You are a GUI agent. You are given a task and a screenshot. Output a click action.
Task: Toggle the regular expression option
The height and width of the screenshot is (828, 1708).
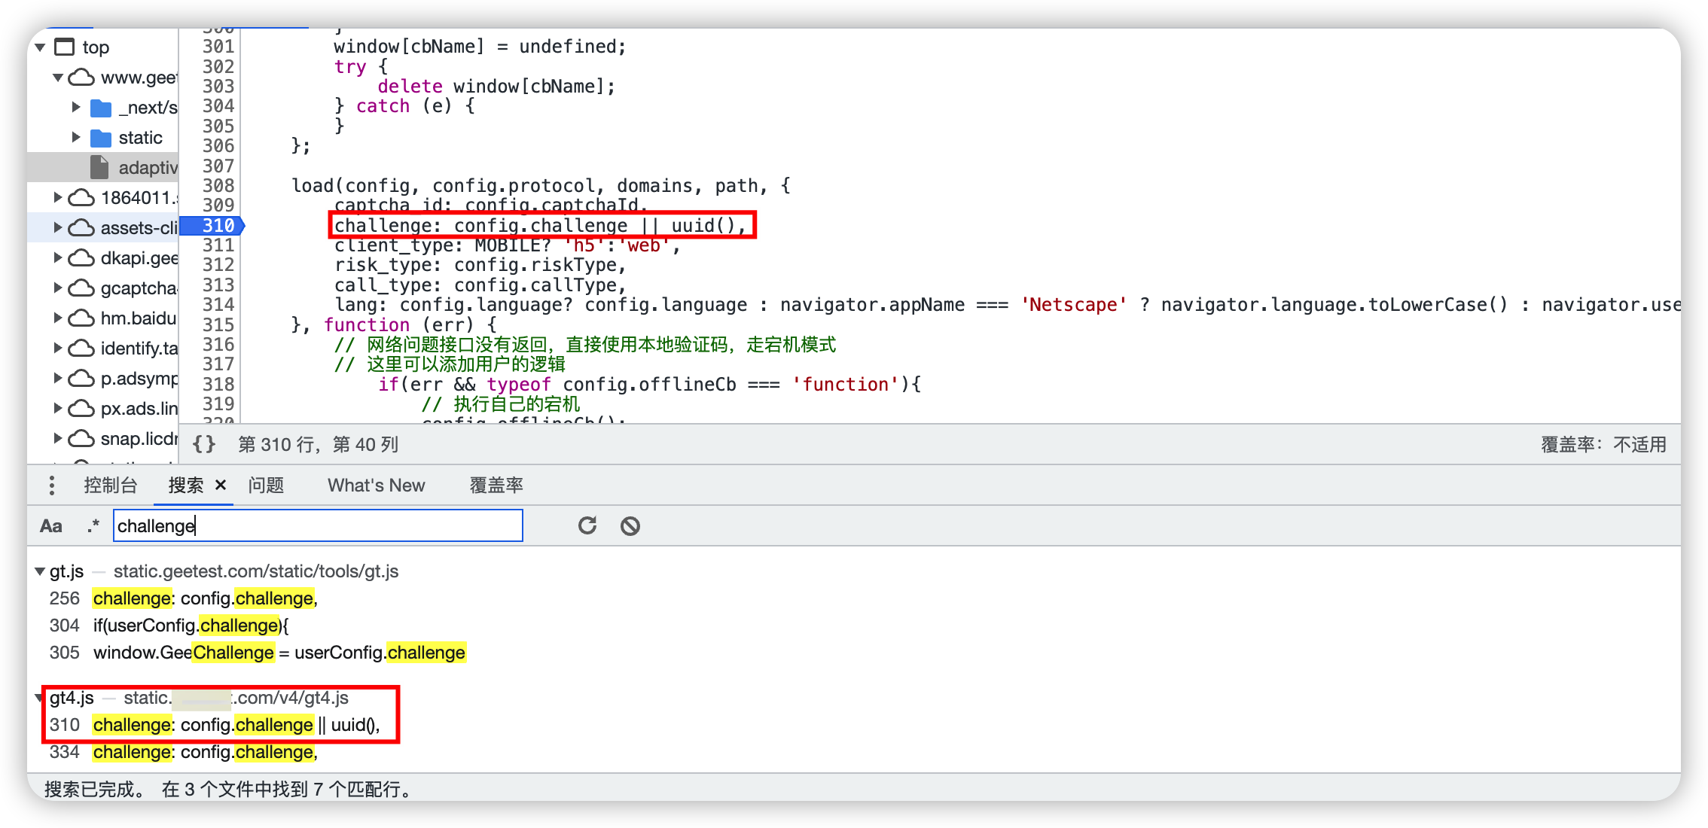(x=93, y=525)
